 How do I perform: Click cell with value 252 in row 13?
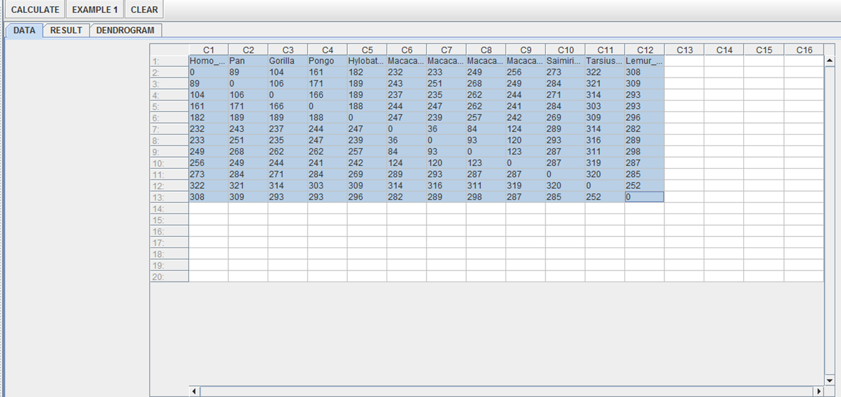tap(605, 197)
